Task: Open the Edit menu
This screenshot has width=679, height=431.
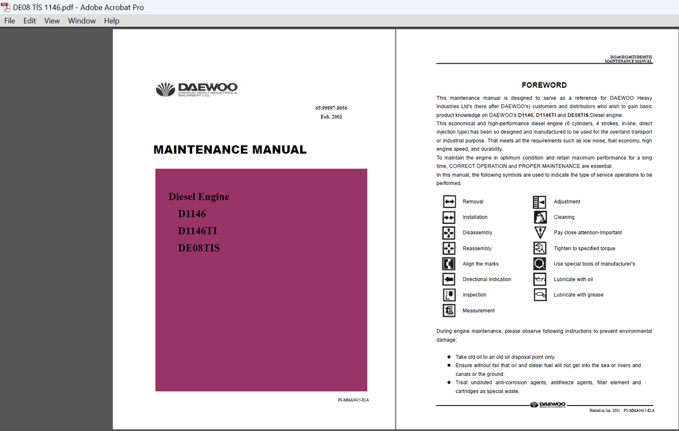Action: 29,21
